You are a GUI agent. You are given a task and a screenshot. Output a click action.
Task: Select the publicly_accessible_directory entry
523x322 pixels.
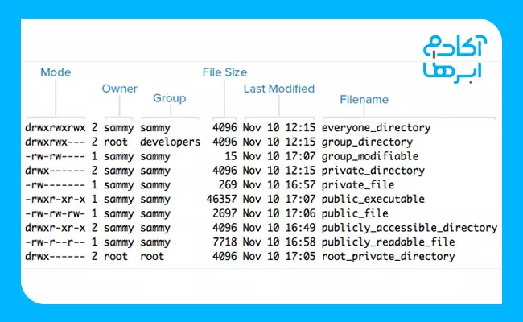click(x=409, y=228)
